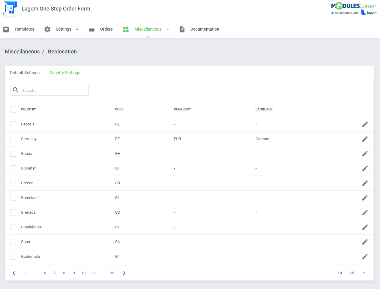Focus the Search input field
Image resolution: width=380 pixels, height=289 pixels.
pos(49,90)
